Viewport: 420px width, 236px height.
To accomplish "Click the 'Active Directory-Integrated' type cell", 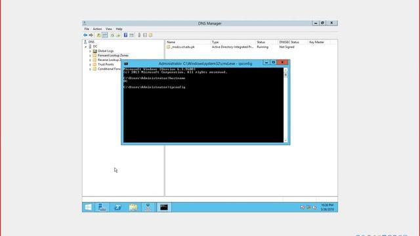I will 232,47.
